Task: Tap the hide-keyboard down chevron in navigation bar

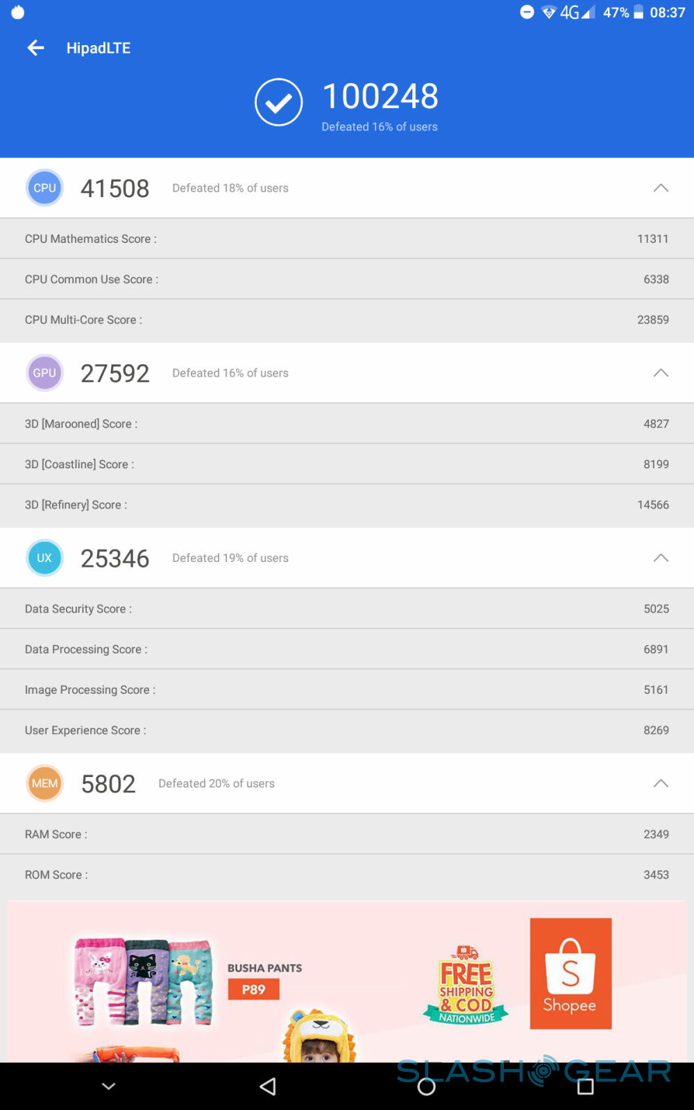Action: [109, 1086]
